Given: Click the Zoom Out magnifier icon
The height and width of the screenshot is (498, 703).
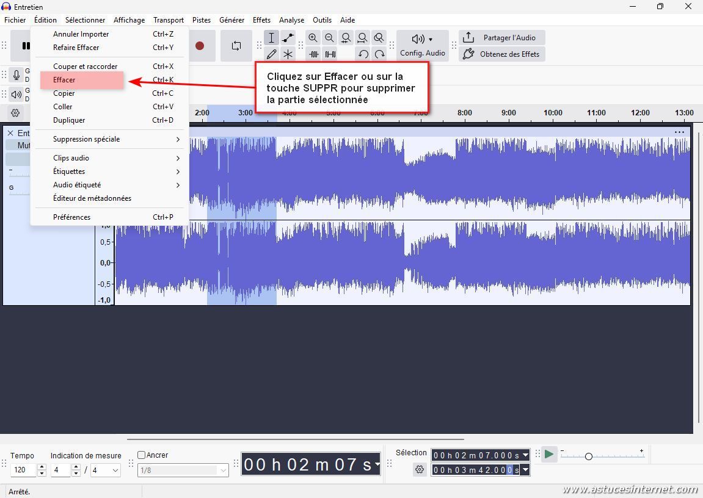Looking at the screenshot, I should [330, 38].
